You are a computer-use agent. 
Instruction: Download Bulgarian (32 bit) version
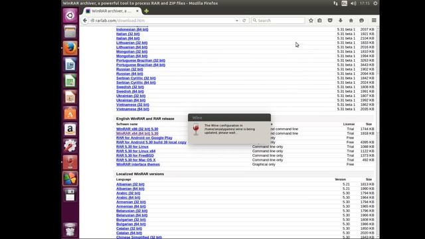click(x=131, y=220)
